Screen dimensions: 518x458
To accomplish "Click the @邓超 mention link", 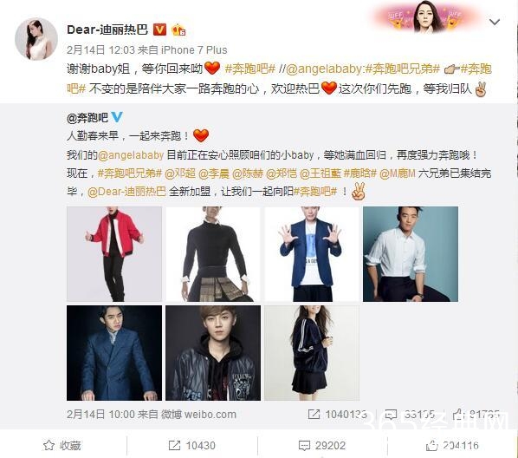I will tap(179, 173).
